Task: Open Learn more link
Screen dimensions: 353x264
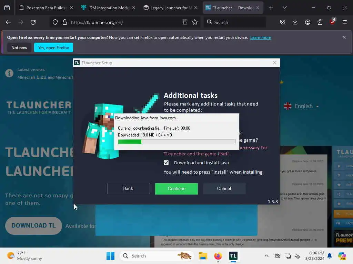Action: (261, 37)
